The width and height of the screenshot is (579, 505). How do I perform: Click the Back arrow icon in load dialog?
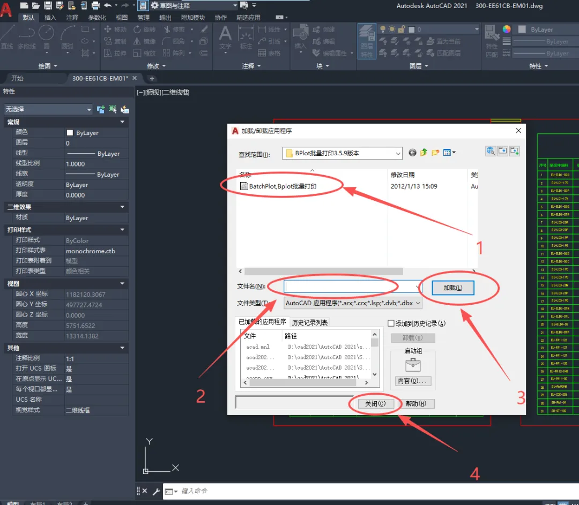click(412, 152)
